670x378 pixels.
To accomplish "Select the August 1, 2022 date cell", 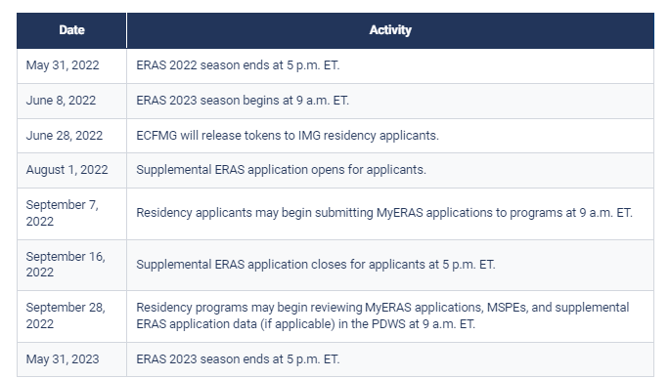I will (x=71, y=170).
